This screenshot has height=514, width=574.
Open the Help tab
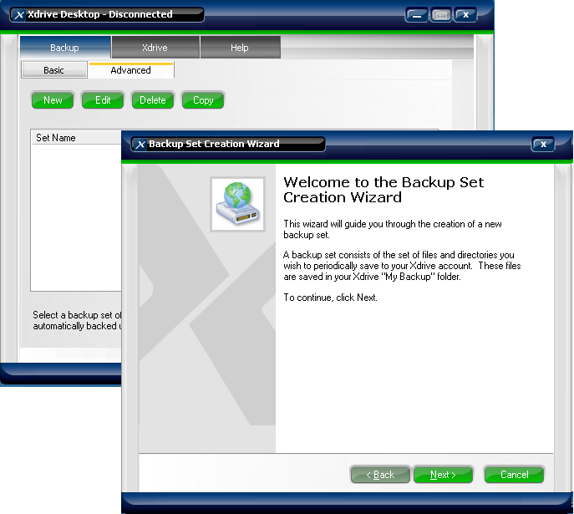(x=240, y=48)
